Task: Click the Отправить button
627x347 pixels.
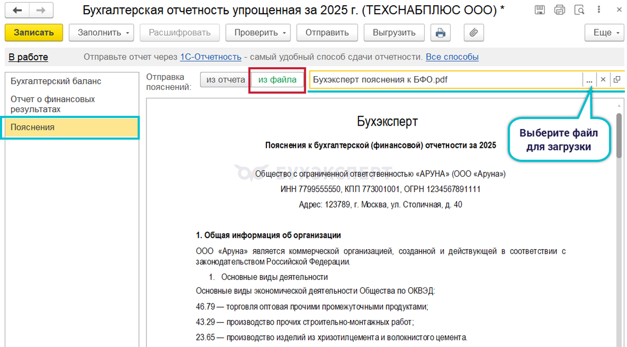Action: [327, 33]
